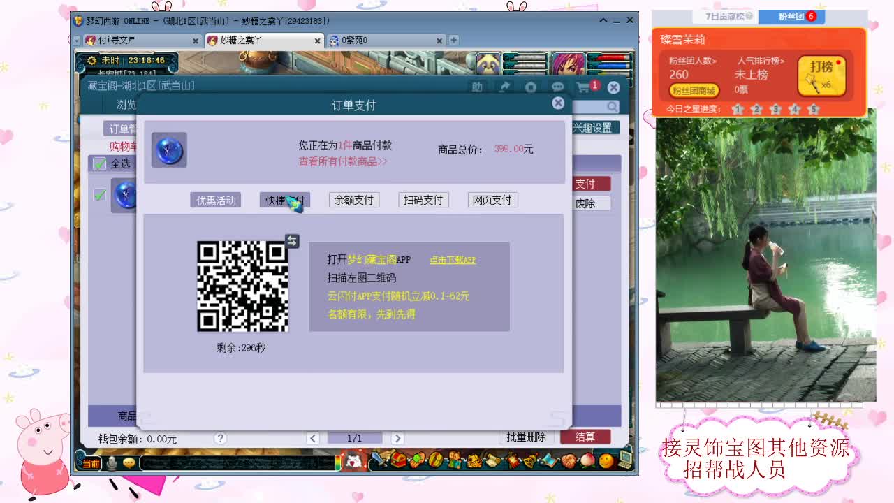Click the search magnifier icon
Image resolution: width=894 pixels, height=503 pixels.
click(612, 107)
